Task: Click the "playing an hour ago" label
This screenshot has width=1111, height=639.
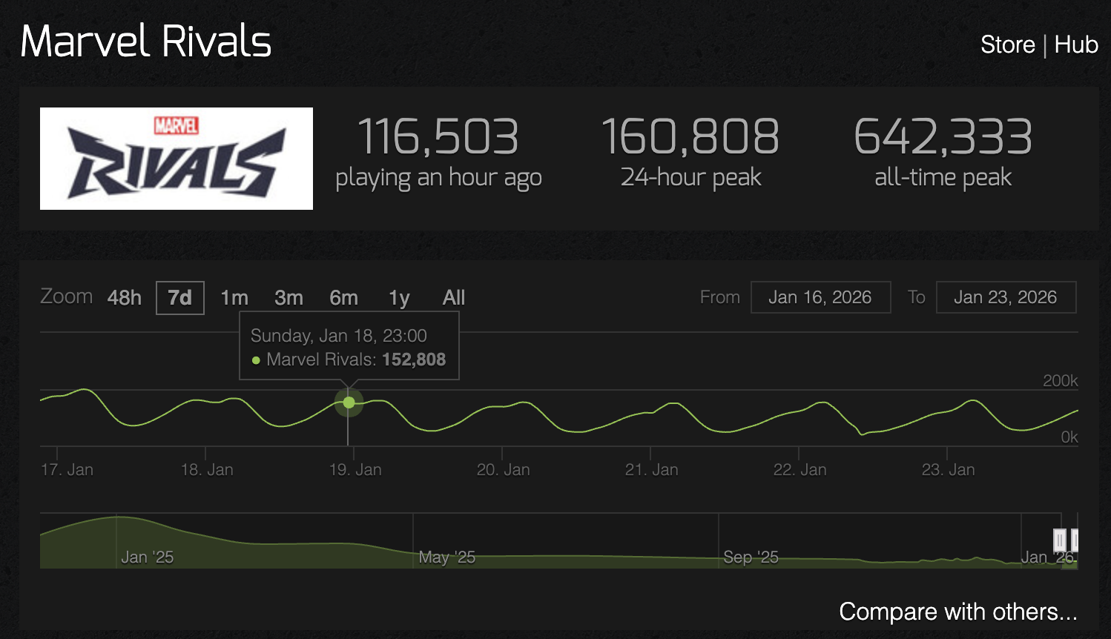Action: [x=438, y=178]
